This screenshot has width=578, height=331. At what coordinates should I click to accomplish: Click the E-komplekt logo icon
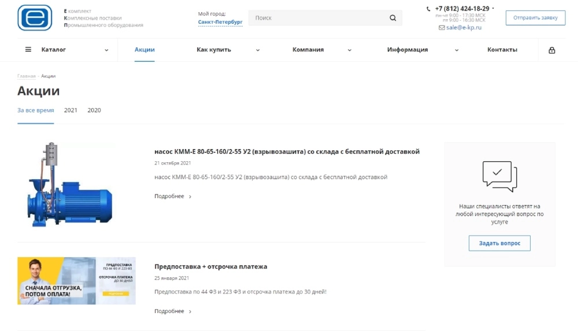point(35,18)
